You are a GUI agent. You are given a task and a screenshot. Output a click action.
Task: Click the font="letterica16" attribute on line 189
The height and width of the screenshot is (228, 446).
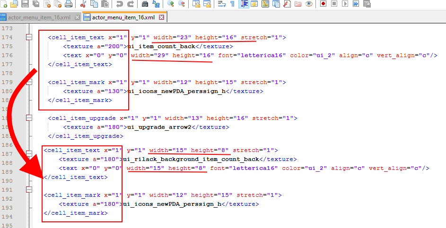[244, 169]
